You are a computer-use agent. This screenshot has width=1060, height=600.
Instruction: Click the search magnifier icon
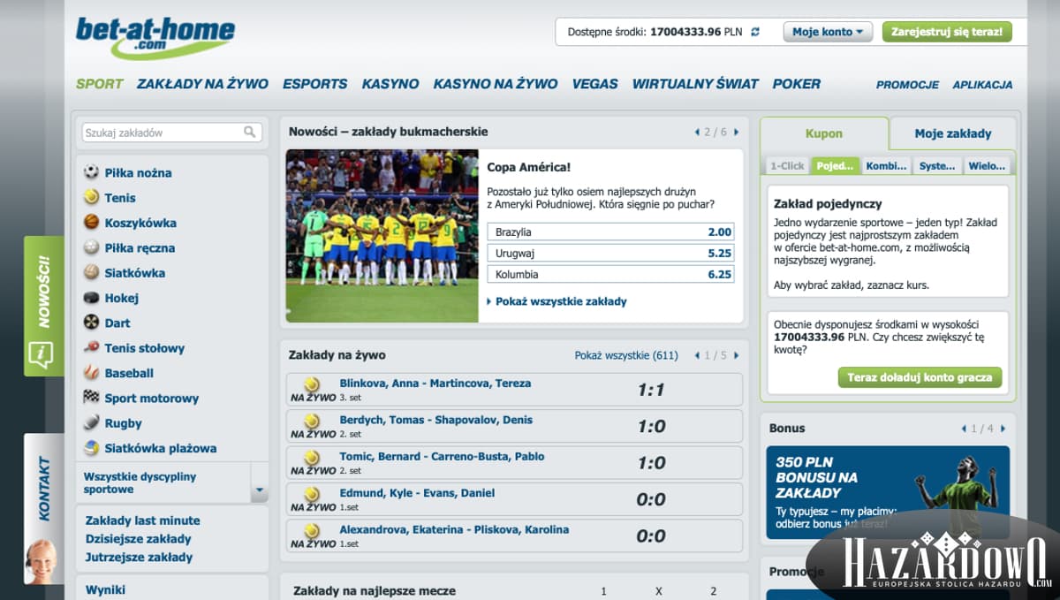tap(250, 133)
